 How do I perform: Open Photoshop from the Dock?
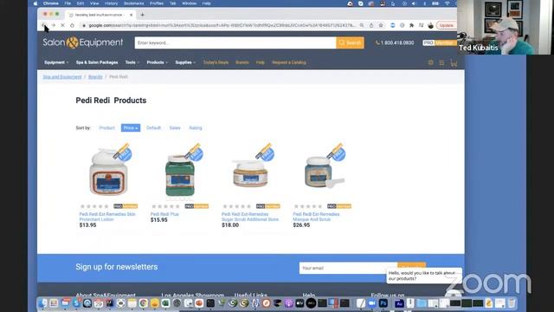pyautogui.click(x=383, y=303)
